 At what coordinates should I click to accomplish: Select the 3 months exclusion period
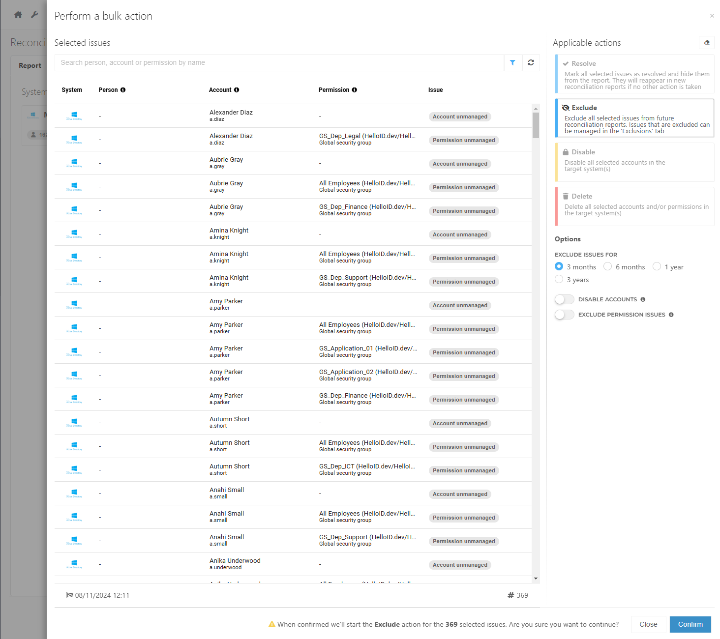pyautogui.click(x=559, y=266)
